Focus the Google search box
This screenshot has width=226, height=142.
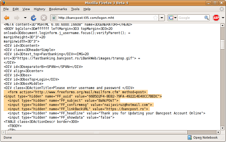point(191,18)
